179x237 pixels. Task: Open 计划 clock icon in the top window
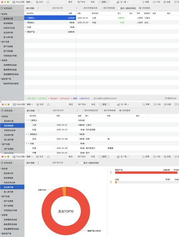[x=154, y=2]
